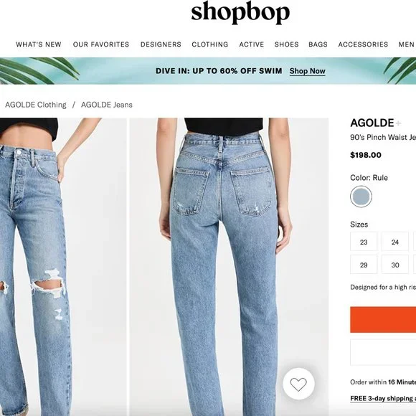416x416 pixels.
Task: Click the Shop Now swim sale link
Action: [307, 71]
